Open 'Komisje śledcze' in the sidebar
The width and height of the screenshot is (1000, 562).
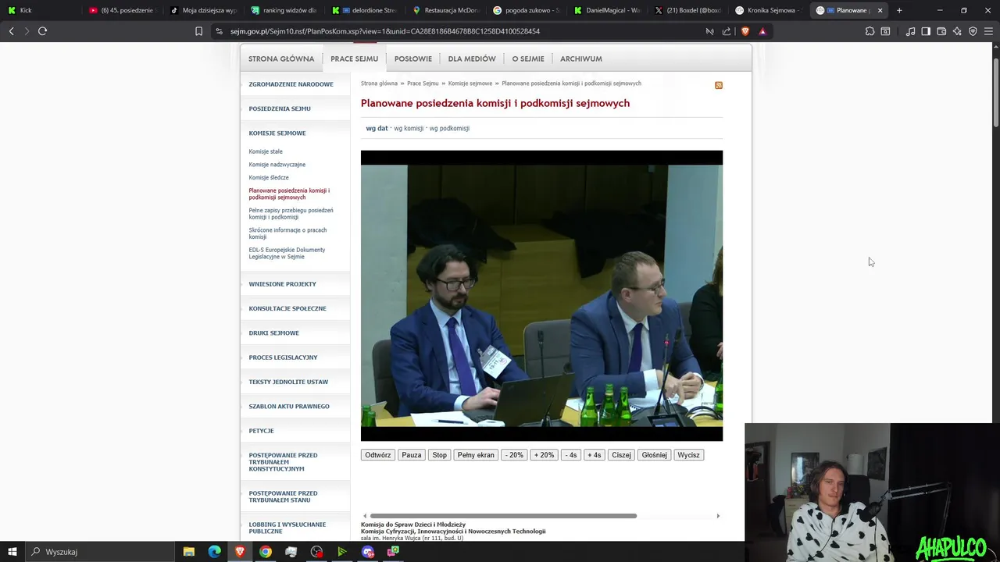coord(269,177)
